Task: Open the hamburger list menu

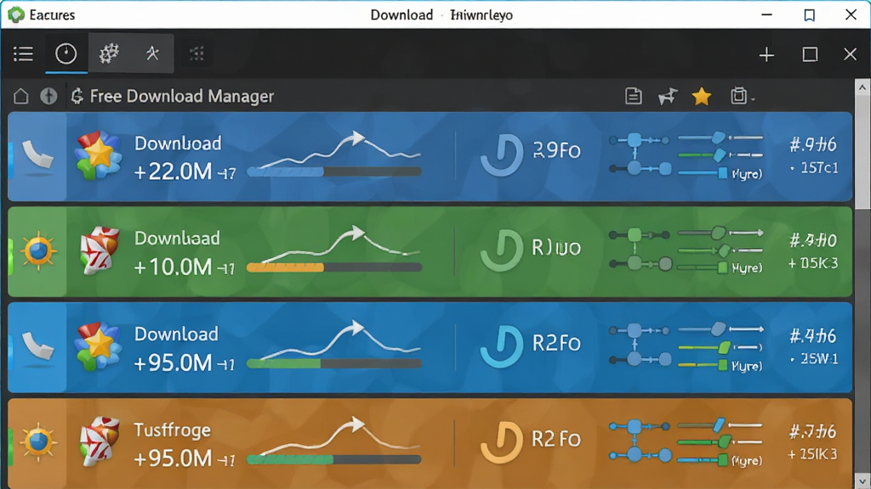Action: 23,53
